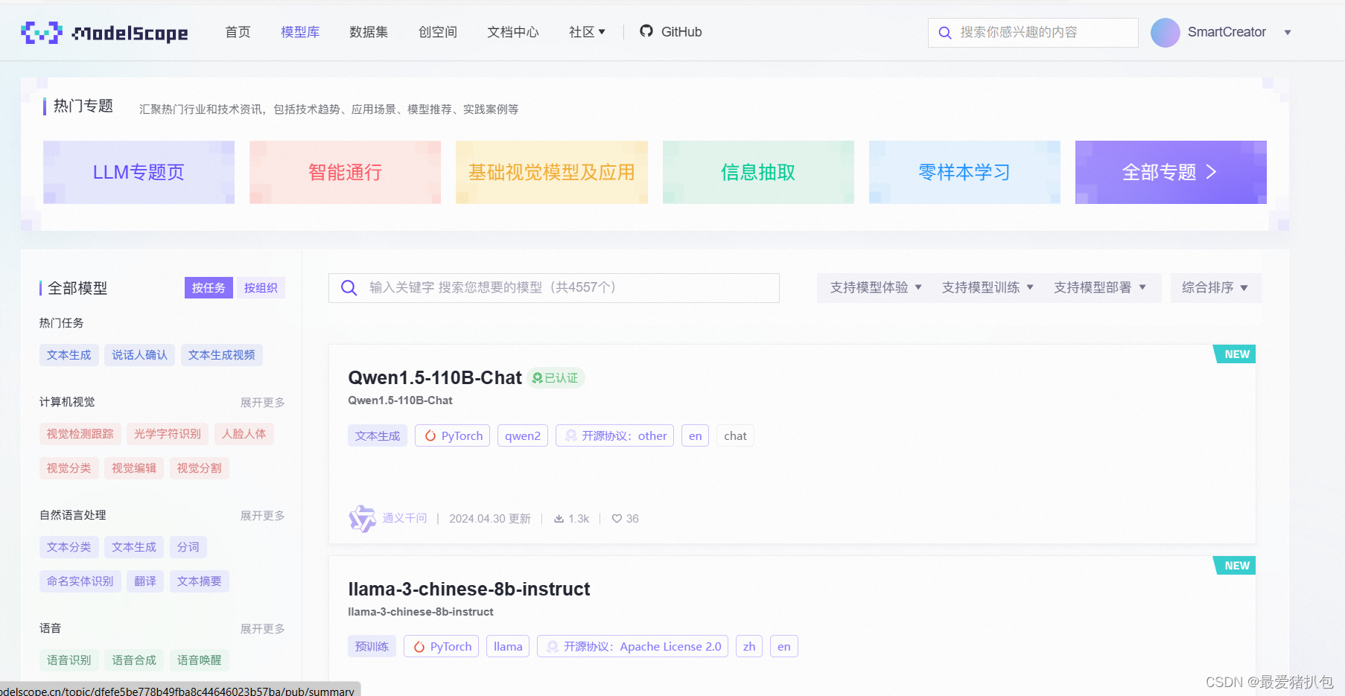Expand more 自然语言处理 tasks
The image size is (1345, 696).
coord(262,516)
